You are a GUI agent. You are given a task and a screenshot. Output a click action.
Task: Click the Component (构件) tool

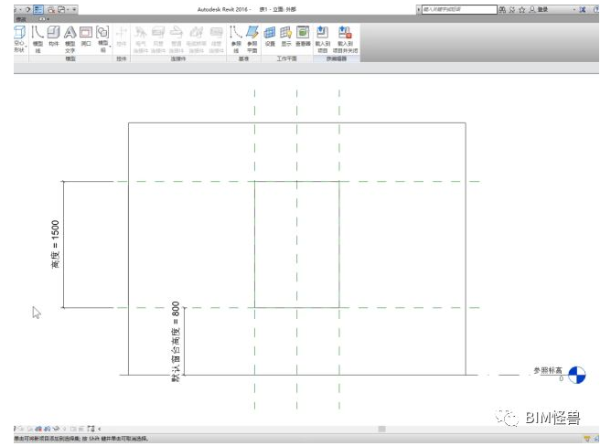(x=53, y=37)
